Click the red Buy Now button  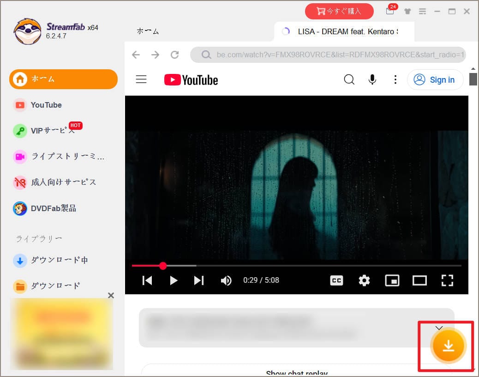point(339,11)
